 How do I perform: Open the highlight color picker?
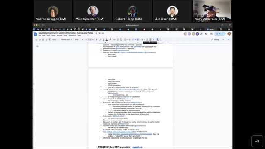[110, 40]
